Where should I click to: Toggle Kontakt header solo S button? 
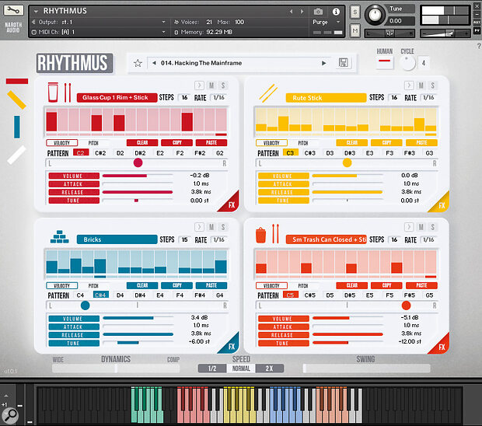pos(355,12)
